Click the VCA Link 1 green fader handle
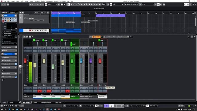This screenshot has width=197, height=111. (x=72, y=61)
